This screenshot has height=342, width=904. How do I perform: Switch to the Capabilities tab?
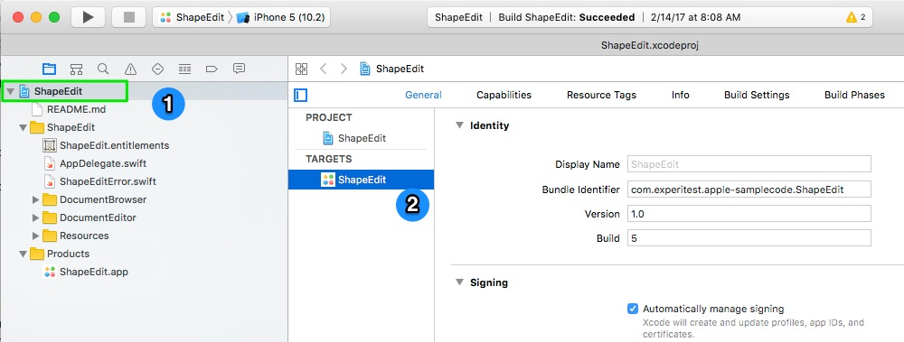tap(504, 95)
